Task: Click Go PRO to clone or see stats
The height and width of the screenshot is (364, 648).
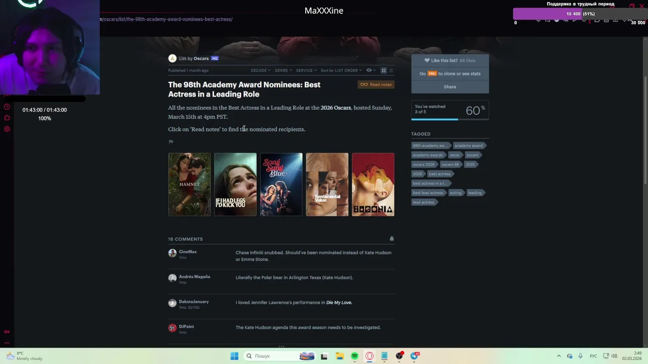Action: pos(450,73)
